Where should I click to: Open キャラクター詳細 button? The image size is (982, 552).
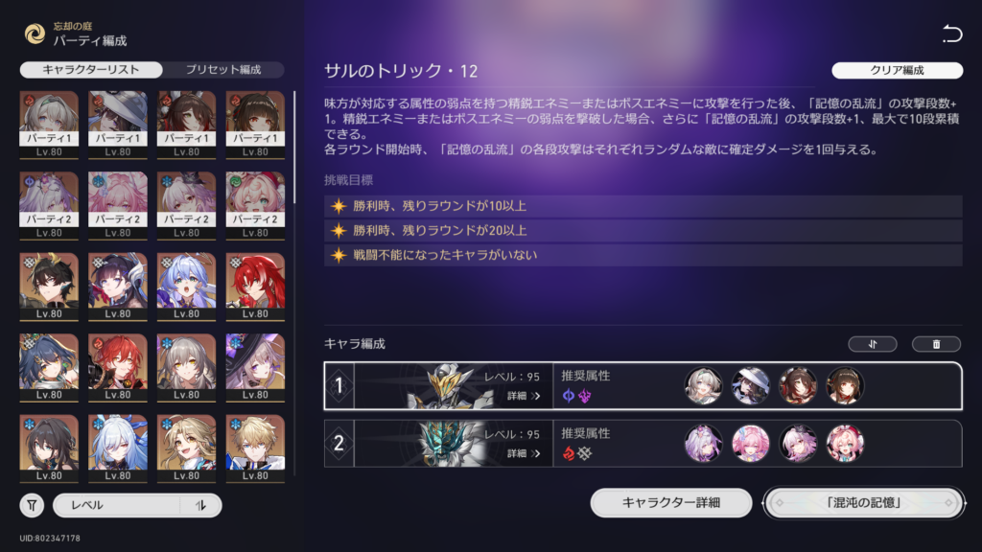[670, 502]
